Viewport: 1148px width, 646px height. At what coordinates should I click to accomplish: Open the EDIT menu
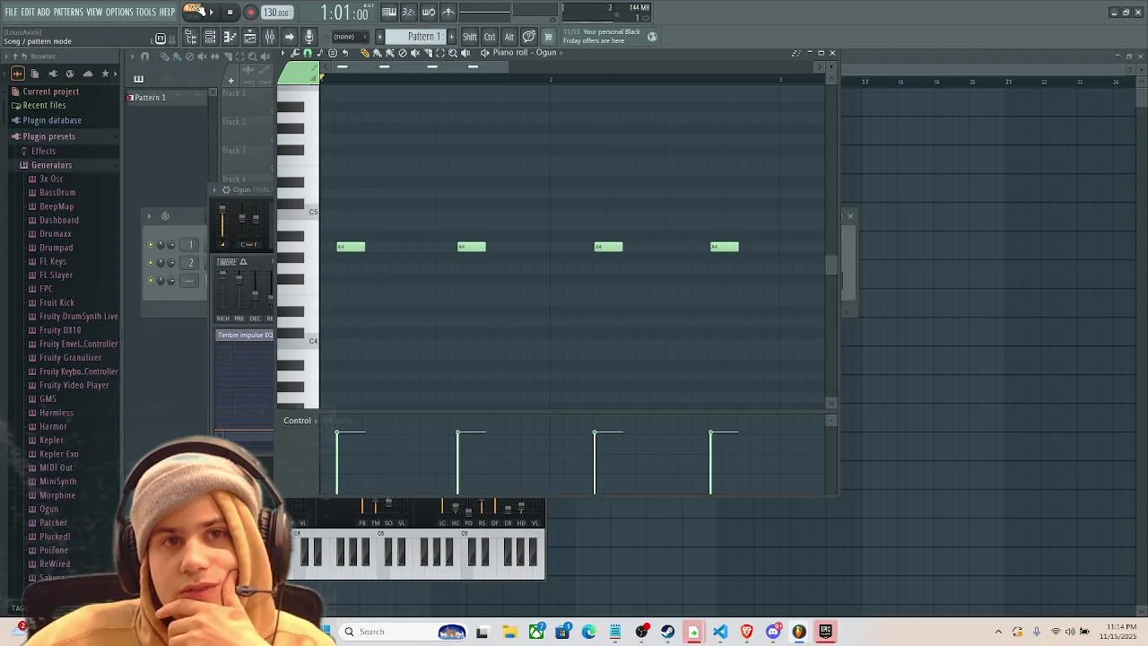[28, 13]
